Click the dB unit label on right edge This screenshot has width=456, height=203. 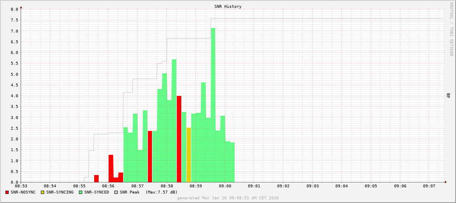pyautogui.click(x=448, y=96)
